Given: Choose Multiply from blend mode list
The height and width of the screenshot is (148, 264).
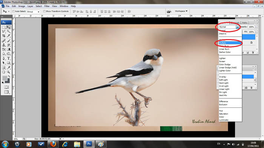Looking at the screenshot, I should pyautogui.click(x=230, y=43).
